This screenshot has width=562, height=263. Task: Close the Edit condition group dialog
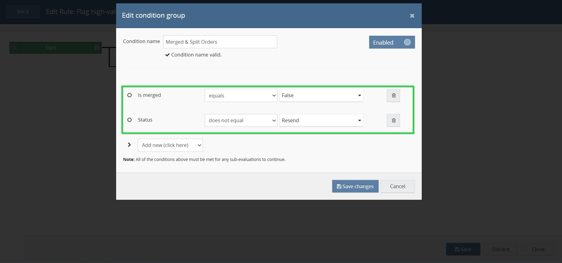[x=412, y=16]
